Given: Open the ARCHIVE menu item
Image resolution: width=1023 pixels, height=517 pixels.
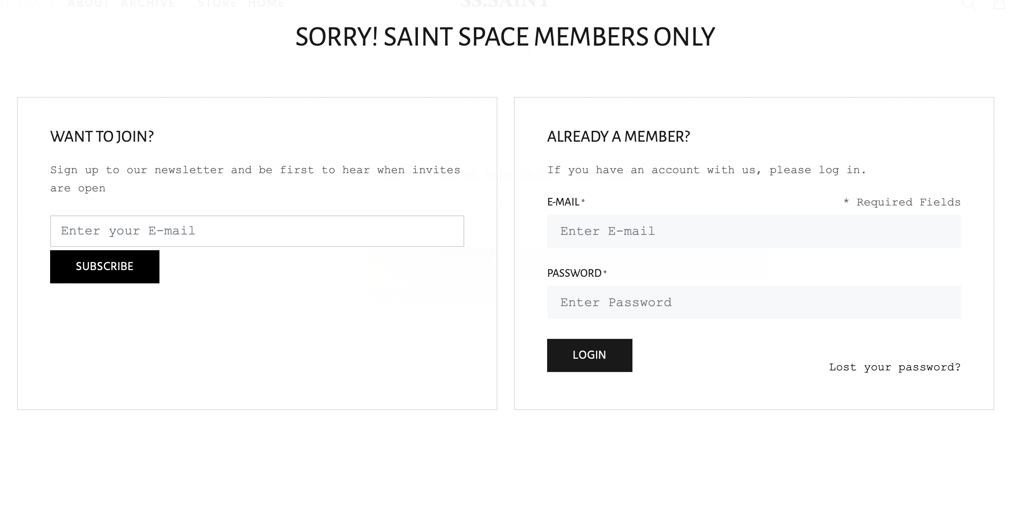Looking at the screenshot, I should [x=148, y=4].
